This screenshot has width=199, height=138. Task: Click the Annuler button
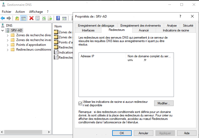click(x=144, y=133)
